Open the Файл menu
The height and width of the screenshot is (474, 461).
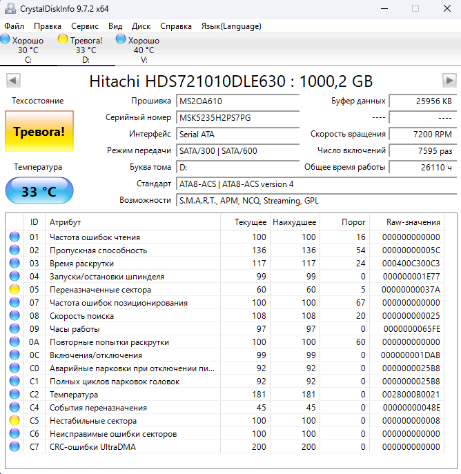[14, 26]
